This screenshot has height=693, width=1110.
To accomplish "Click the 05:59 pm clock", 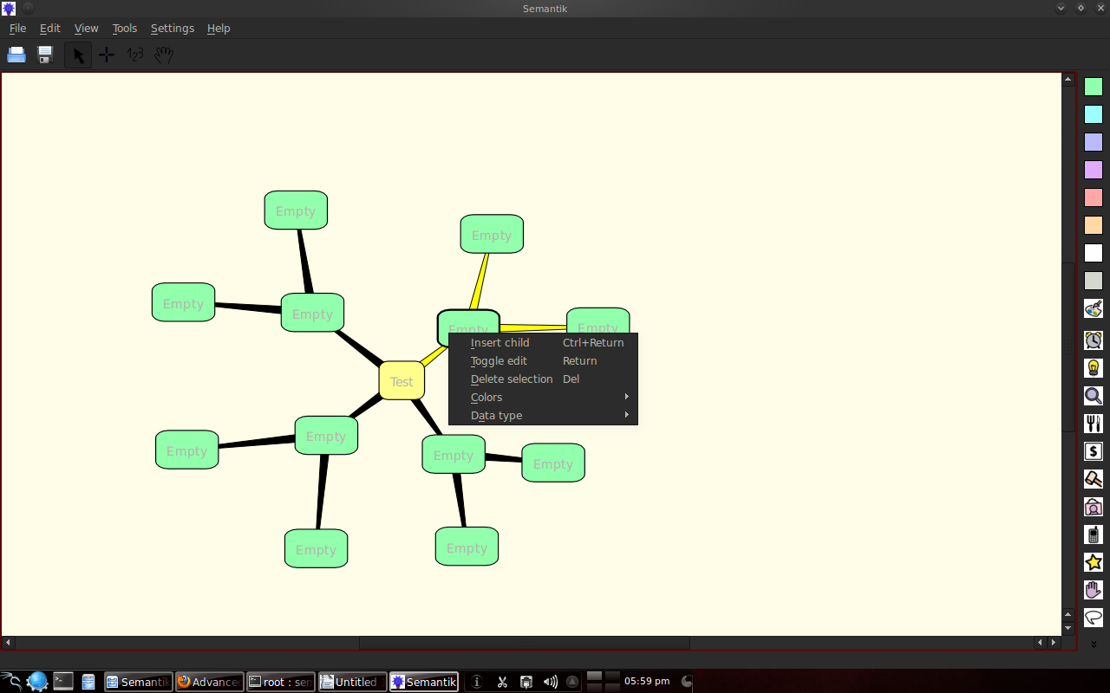I will [x=647, y=682].
